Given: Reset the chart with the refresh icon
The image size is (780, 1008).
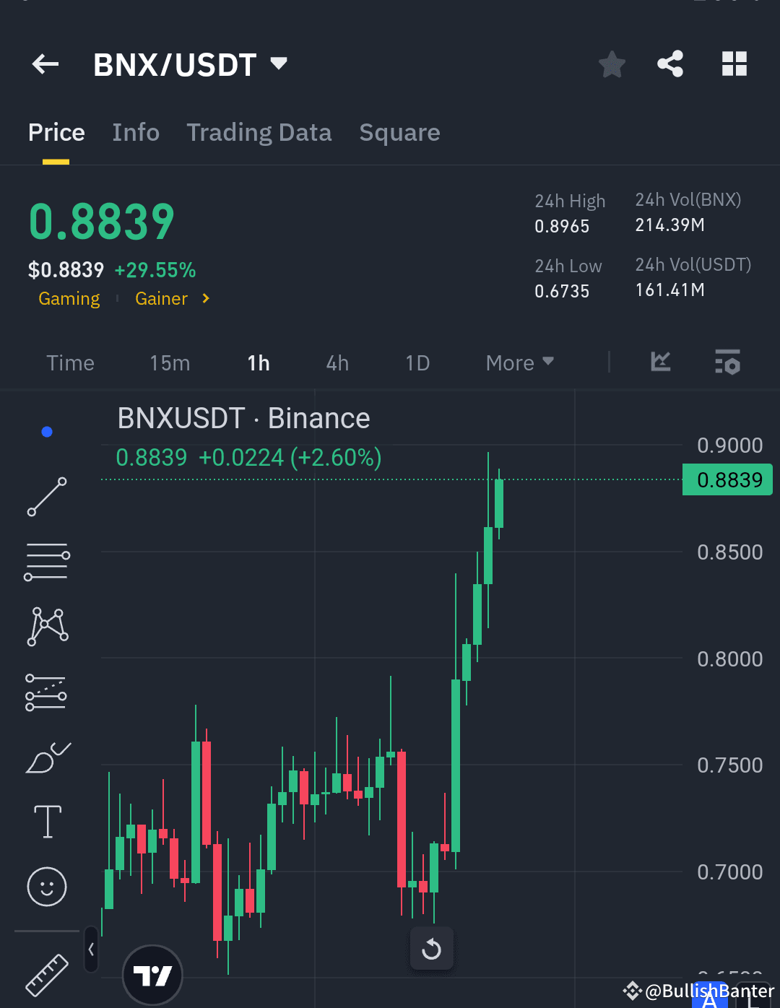Looking at the screenshot, I should [x=431, y=948].
